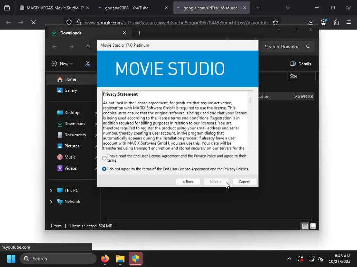The image size is (357, 267).
Task: Click the privacy statement scrollbar thumb
Action: coord(250,100)
